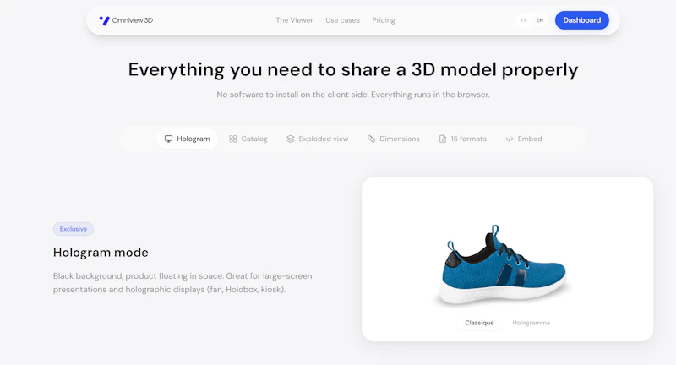The image size is (676, 365).
Task: Click the main heading about sharing 3D models
Action: click(x=353, y=70)
